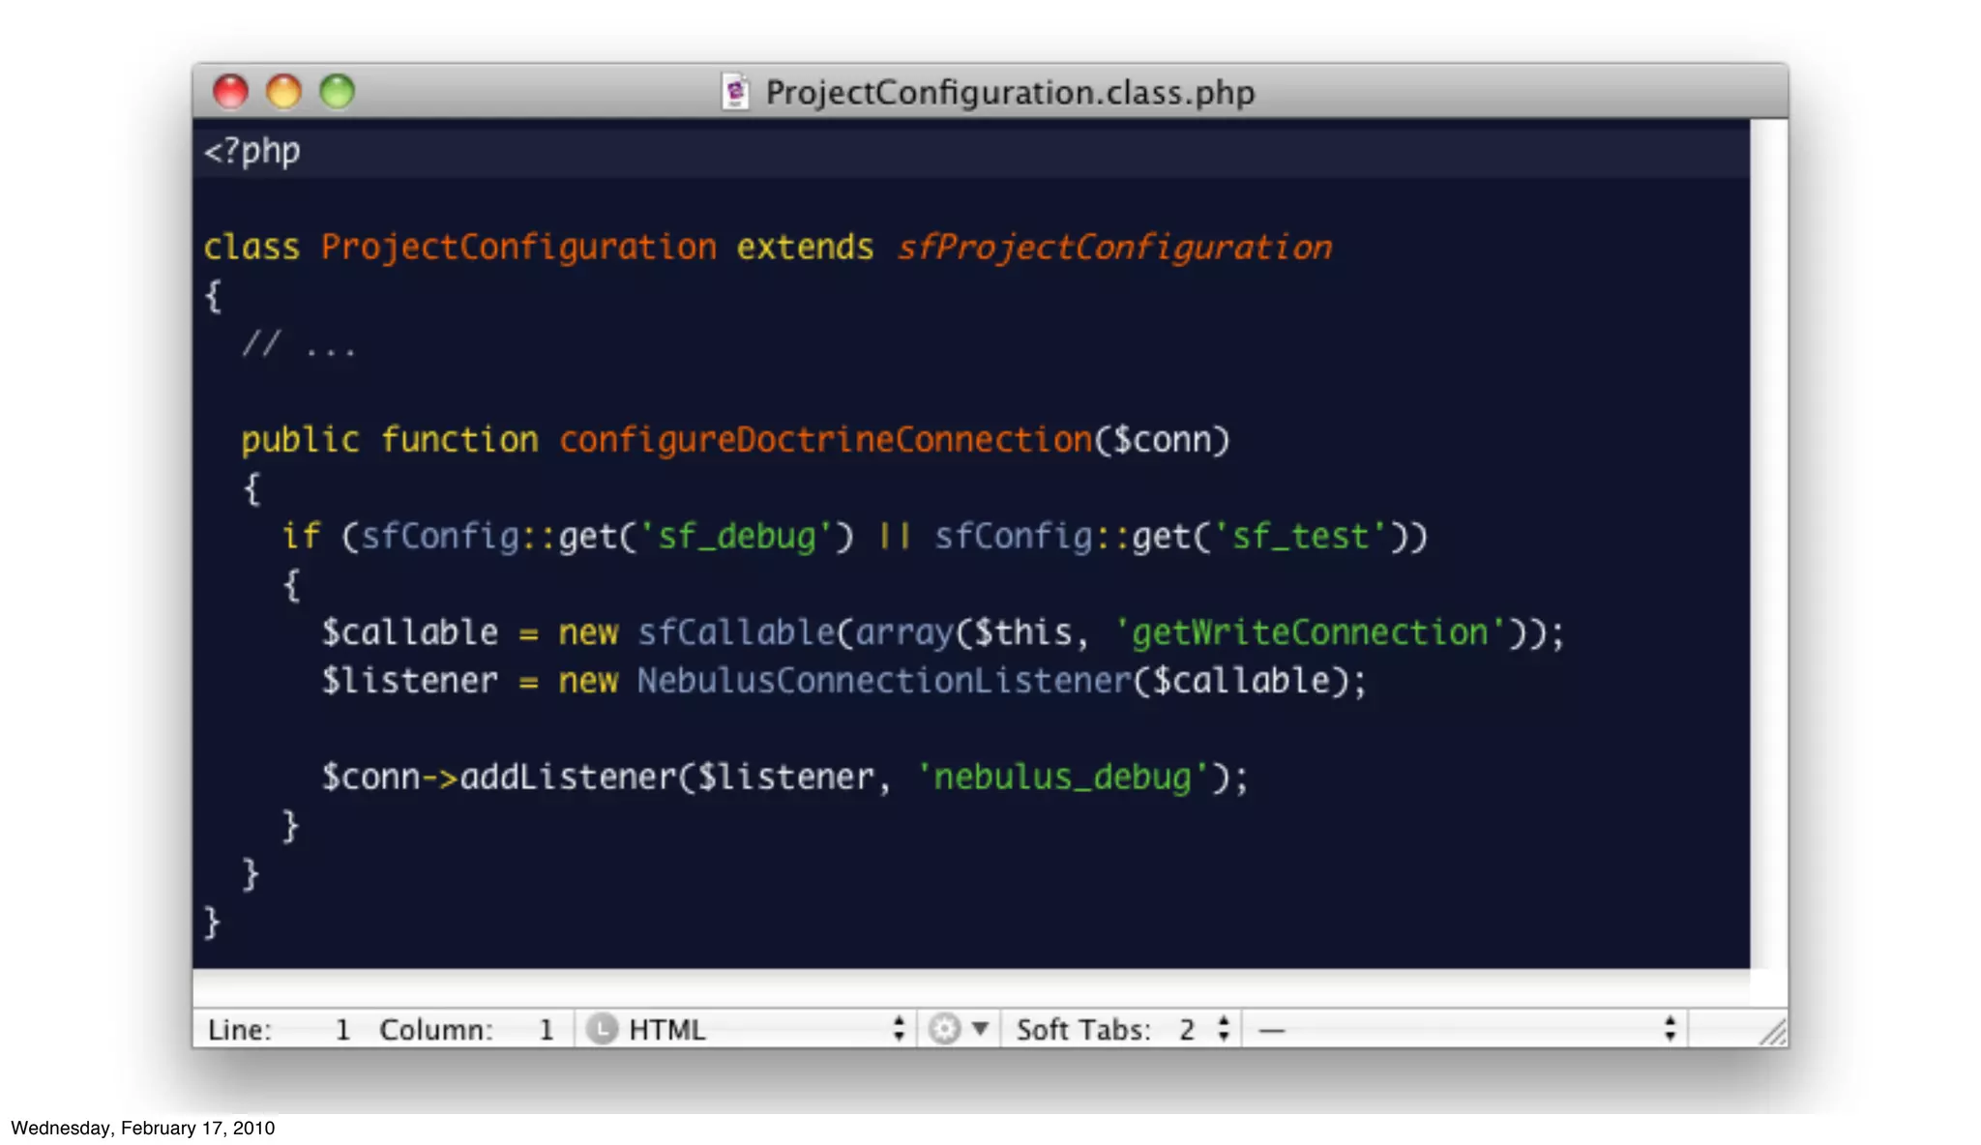Viewport: 1981px width, 1145px height.
Task: Click the vertical scrollbar at right of editor
Action: click(x=1768, y=543)
